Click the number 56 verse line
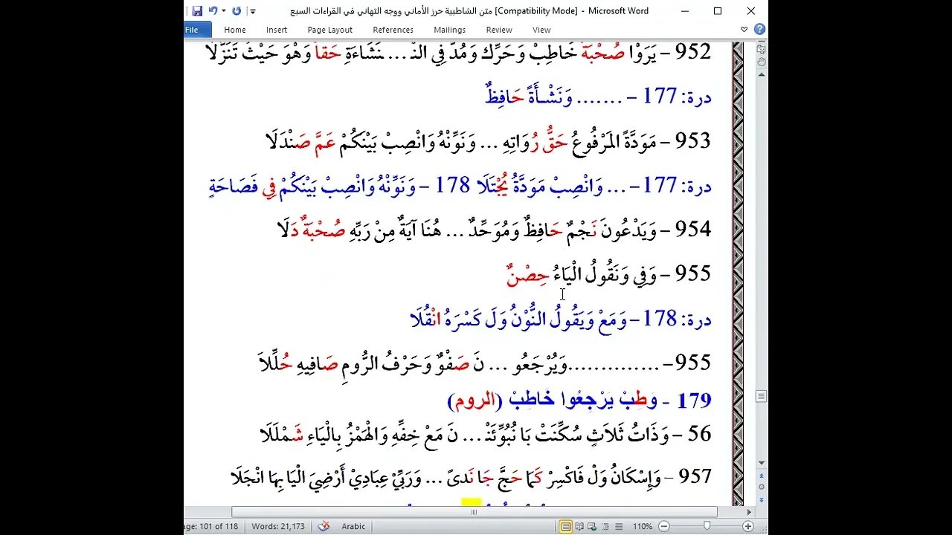 coord(486,434)
